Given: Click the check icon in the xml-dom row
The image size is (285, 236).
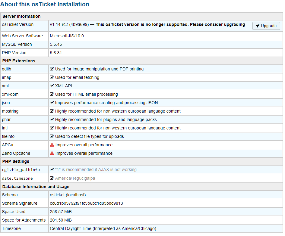Looking at the screenshot, I should [52, 94].
